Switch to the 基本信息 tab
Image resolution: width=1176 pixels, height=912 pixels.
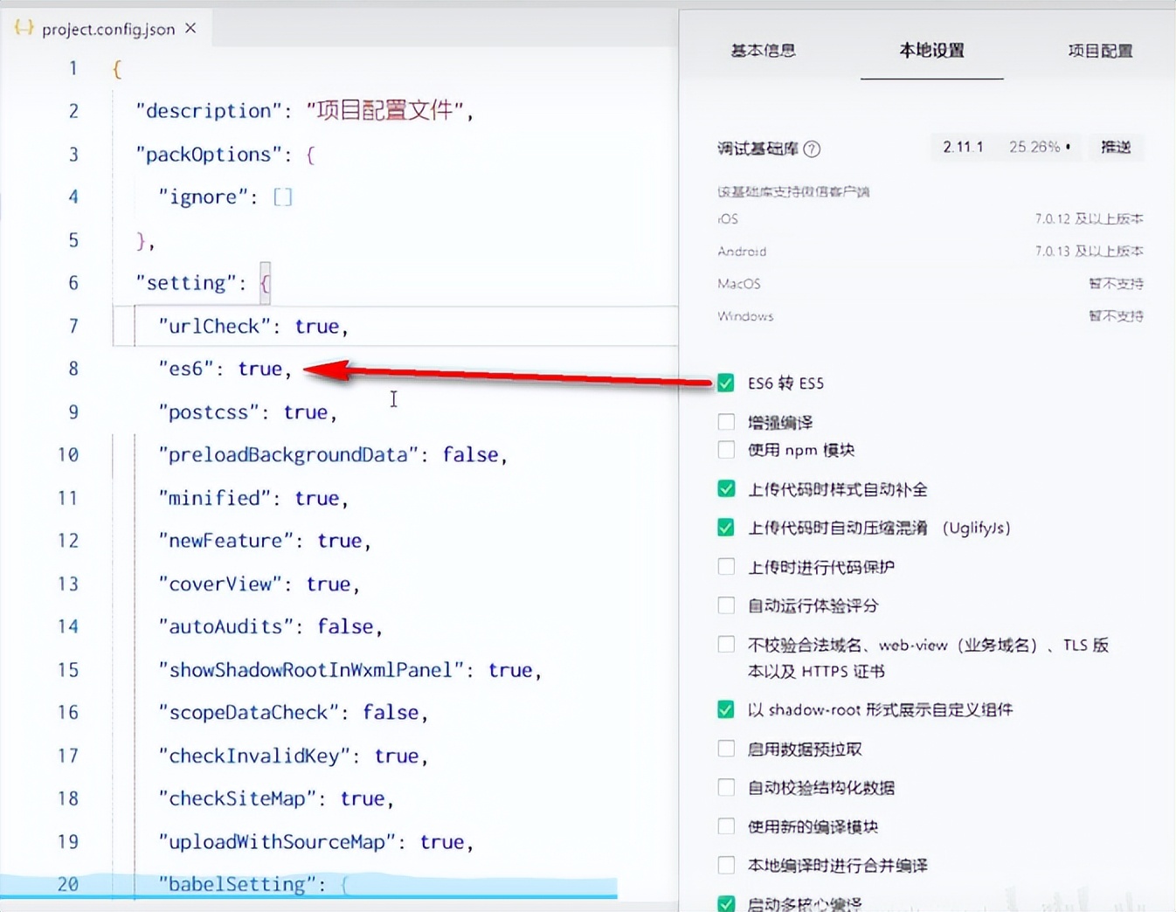[x=762, y=52]
